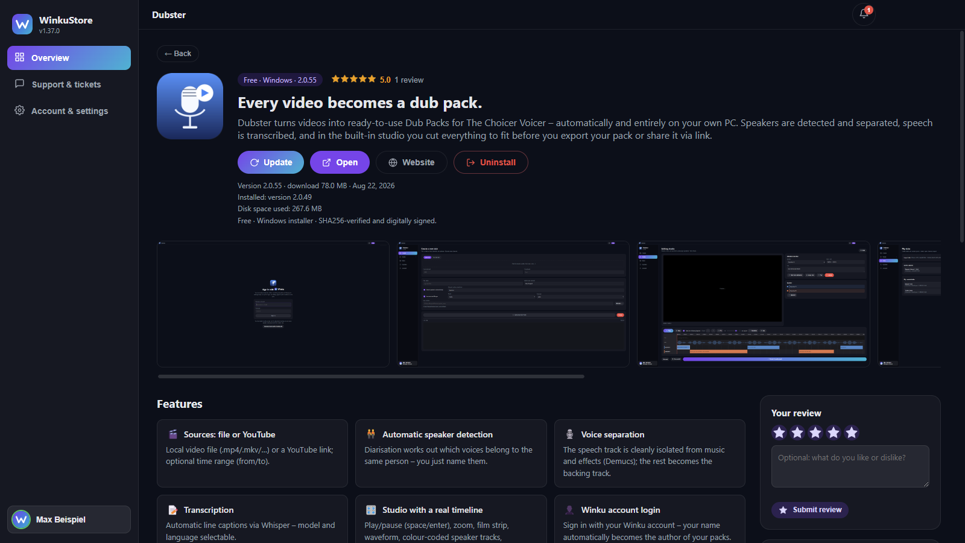
Task: Click the Sources: file or YouTube icon
Action: coord(173,434)
